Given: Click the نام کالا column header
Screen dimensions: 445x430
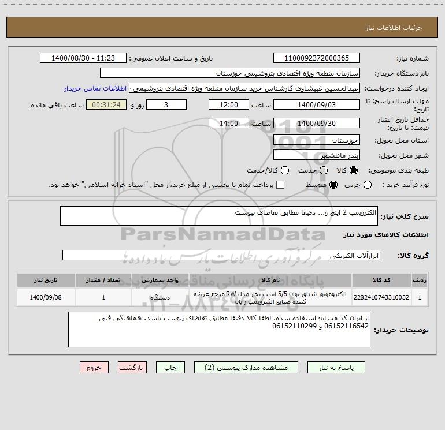Looking at the screenshot, I should (x=270, y=280).
